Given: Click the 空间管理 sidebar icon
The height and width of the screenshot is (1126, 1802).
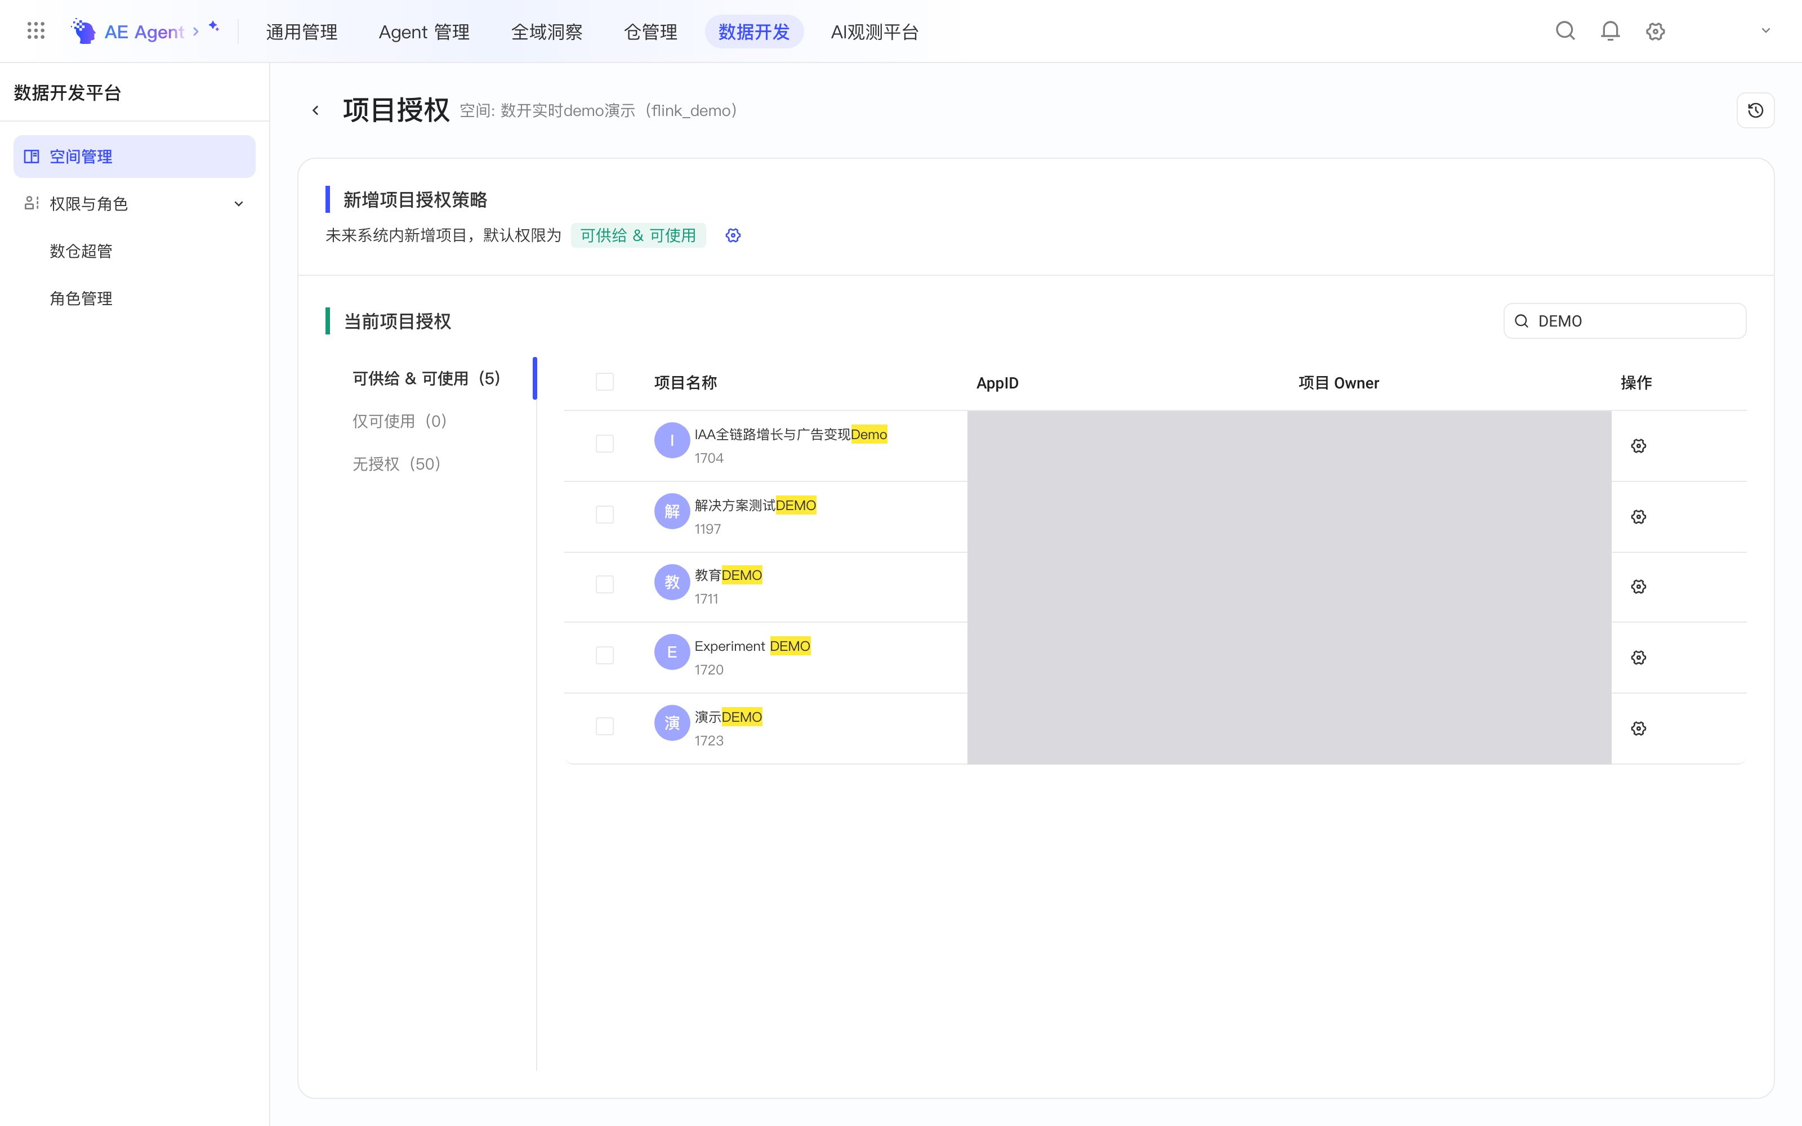Looking at the screenshot, I should (x=32, y=157).
